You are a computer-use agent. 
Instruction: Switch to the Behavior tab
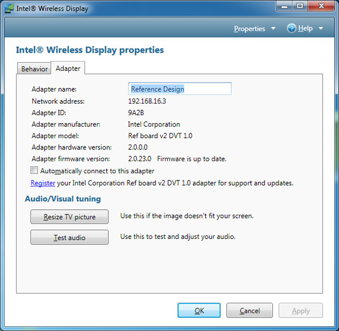34,69
